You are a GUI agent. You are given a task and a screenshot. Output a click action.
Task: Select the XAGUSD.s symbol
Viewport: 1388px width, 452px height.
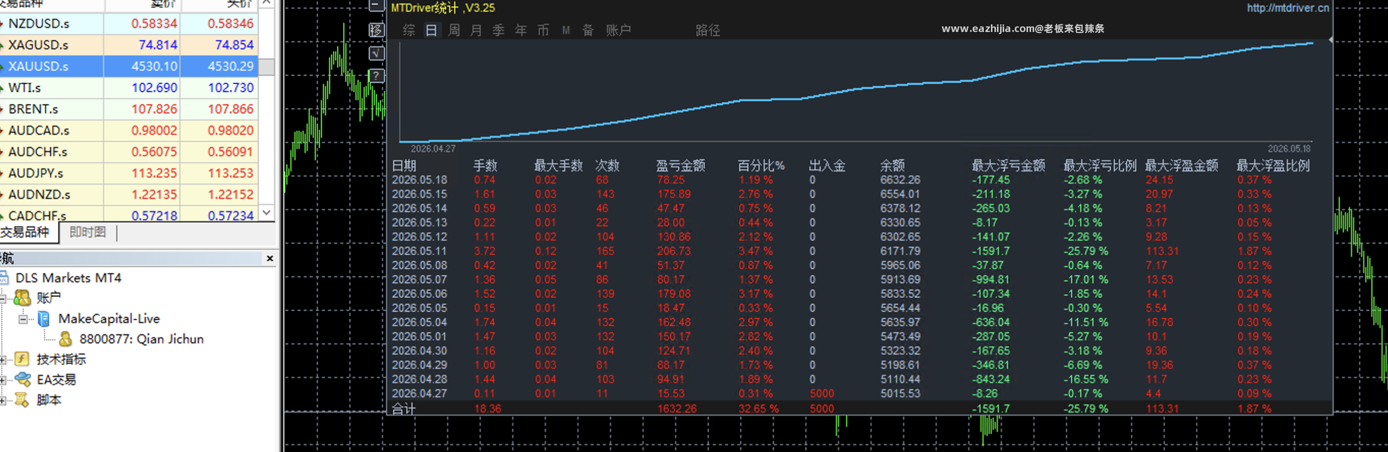click(x=38, y=45)
